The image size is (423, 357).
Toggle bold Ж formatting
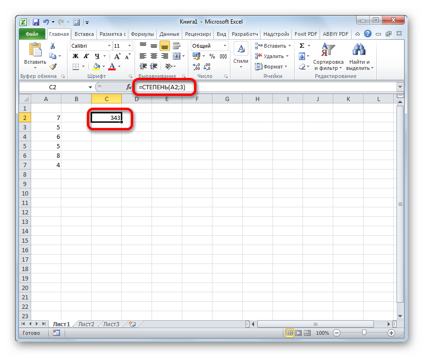pos(75,56)
